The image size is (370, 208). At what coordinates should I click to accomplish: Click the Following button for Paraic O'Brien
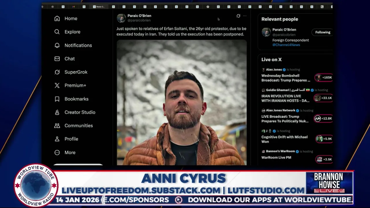[x=323, y=32]
